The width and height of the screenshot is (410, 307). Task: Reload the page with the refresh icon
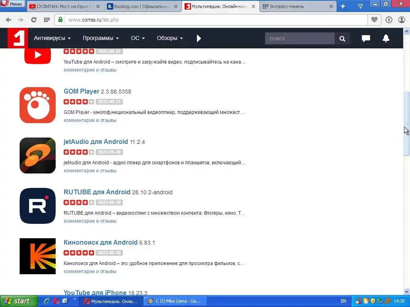coord(34,20)
